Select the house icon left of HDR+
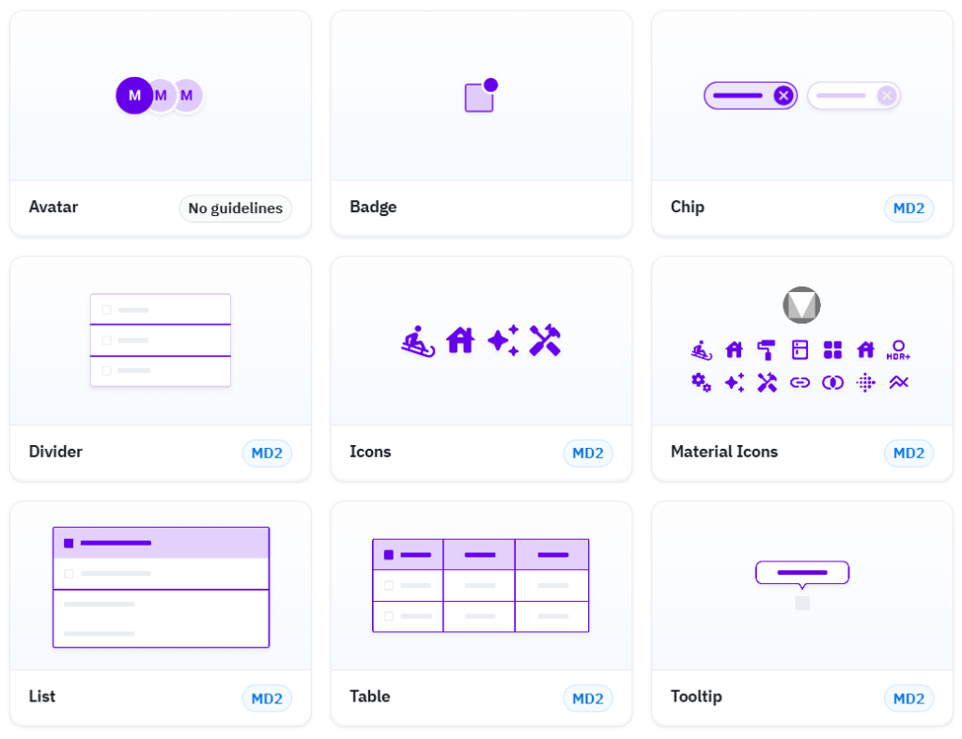 tap(865, 350)
